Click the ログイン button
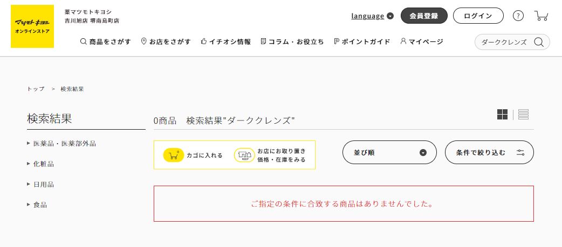This screenshot has width=562, height=247. pyautogui.click(x=478, y=16)
